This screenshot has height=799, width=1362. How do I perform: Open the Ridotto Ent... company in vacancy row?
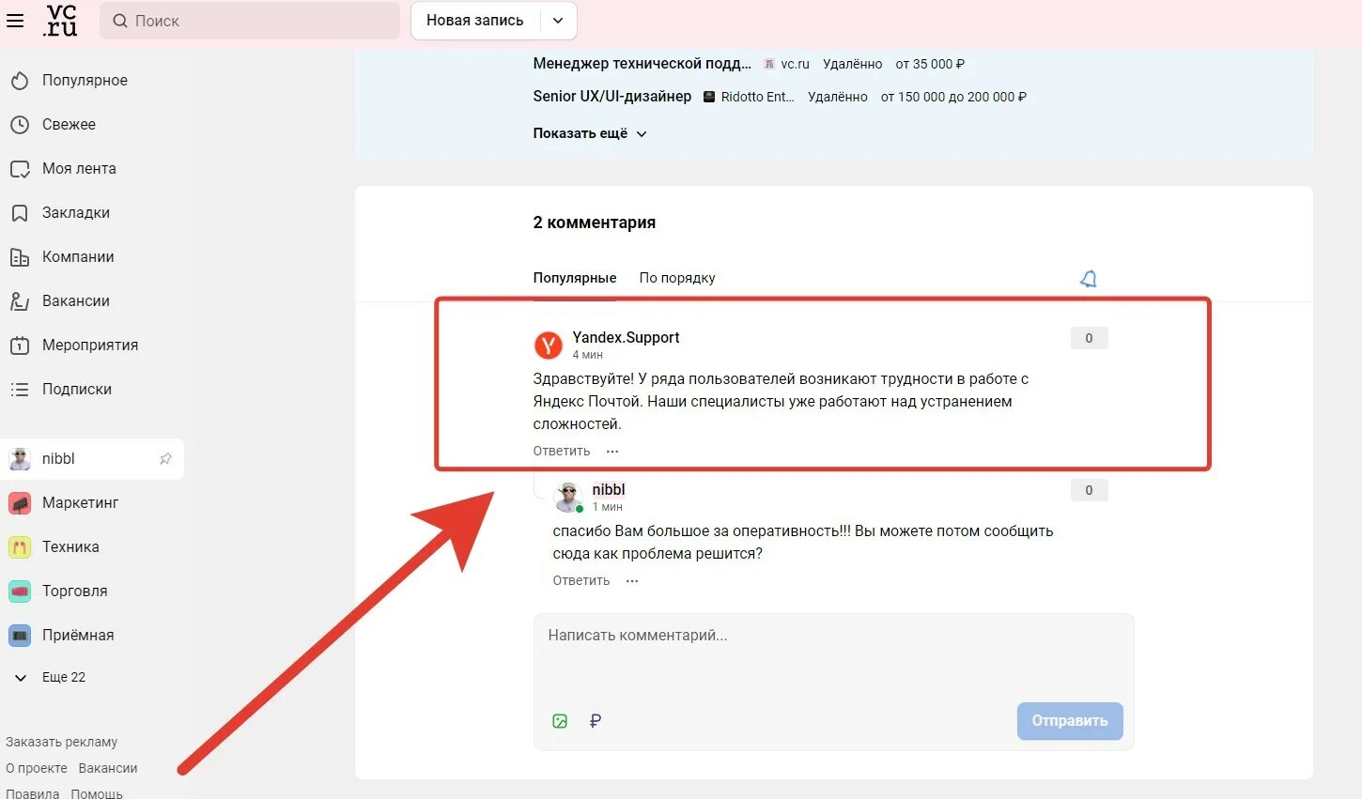tap(750, 97)
